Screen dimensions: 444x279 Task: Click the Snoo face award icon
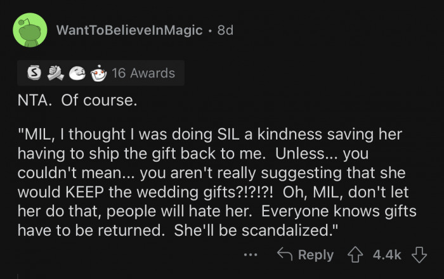[97, 73]
